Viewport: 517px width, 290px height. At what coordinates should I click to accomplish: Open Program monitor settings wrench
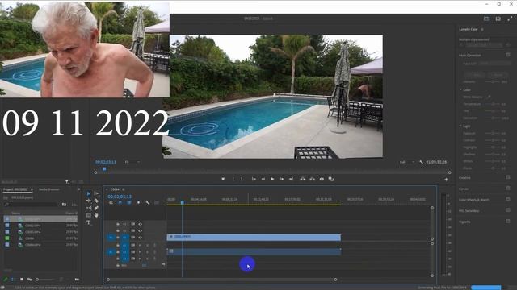pyautogui.click(x=421, y=162)
